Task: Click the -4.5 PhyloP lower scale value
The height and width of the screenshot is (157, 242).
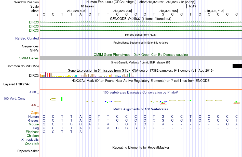Action: pyautogui.click(x=33, y=105)
